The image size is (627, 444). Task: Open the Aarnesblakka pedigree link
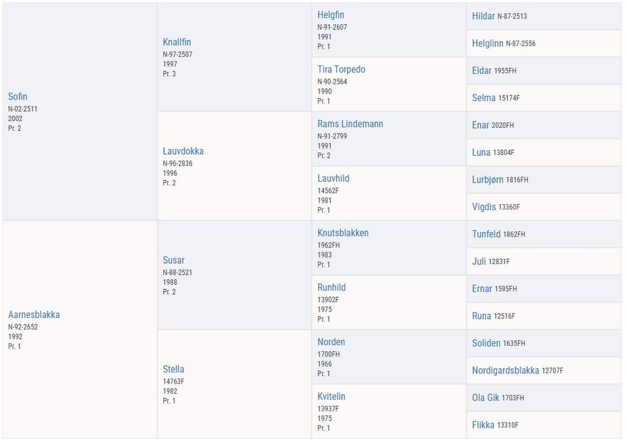34,315
